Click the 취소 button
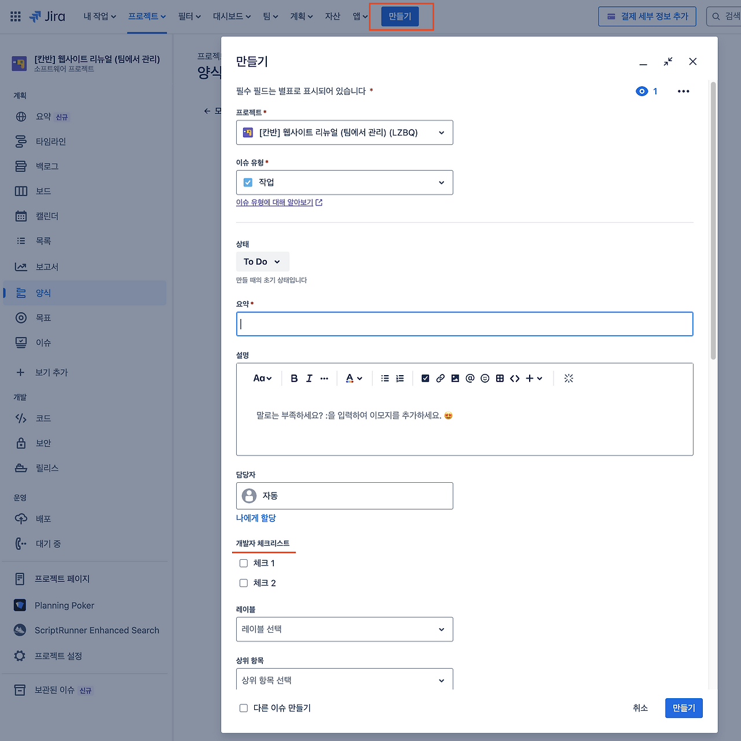Screen dimensions: 741x741 click(640, 708)
